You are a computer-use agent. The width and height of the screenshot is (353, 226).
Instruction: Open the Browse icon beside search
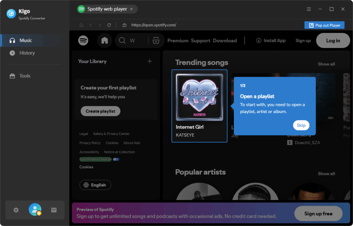pyautogui.click(x=156, y=40)
